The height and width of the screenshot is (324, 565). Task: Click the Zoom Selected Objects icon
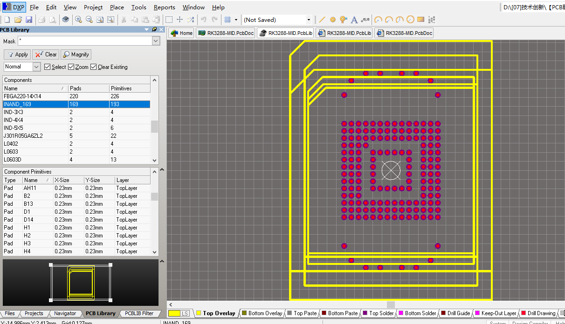110,20
